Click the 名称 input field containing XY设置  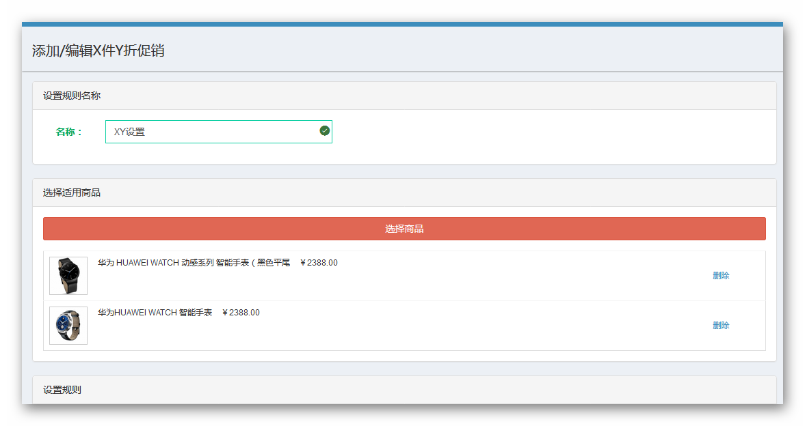coord(219,132)
